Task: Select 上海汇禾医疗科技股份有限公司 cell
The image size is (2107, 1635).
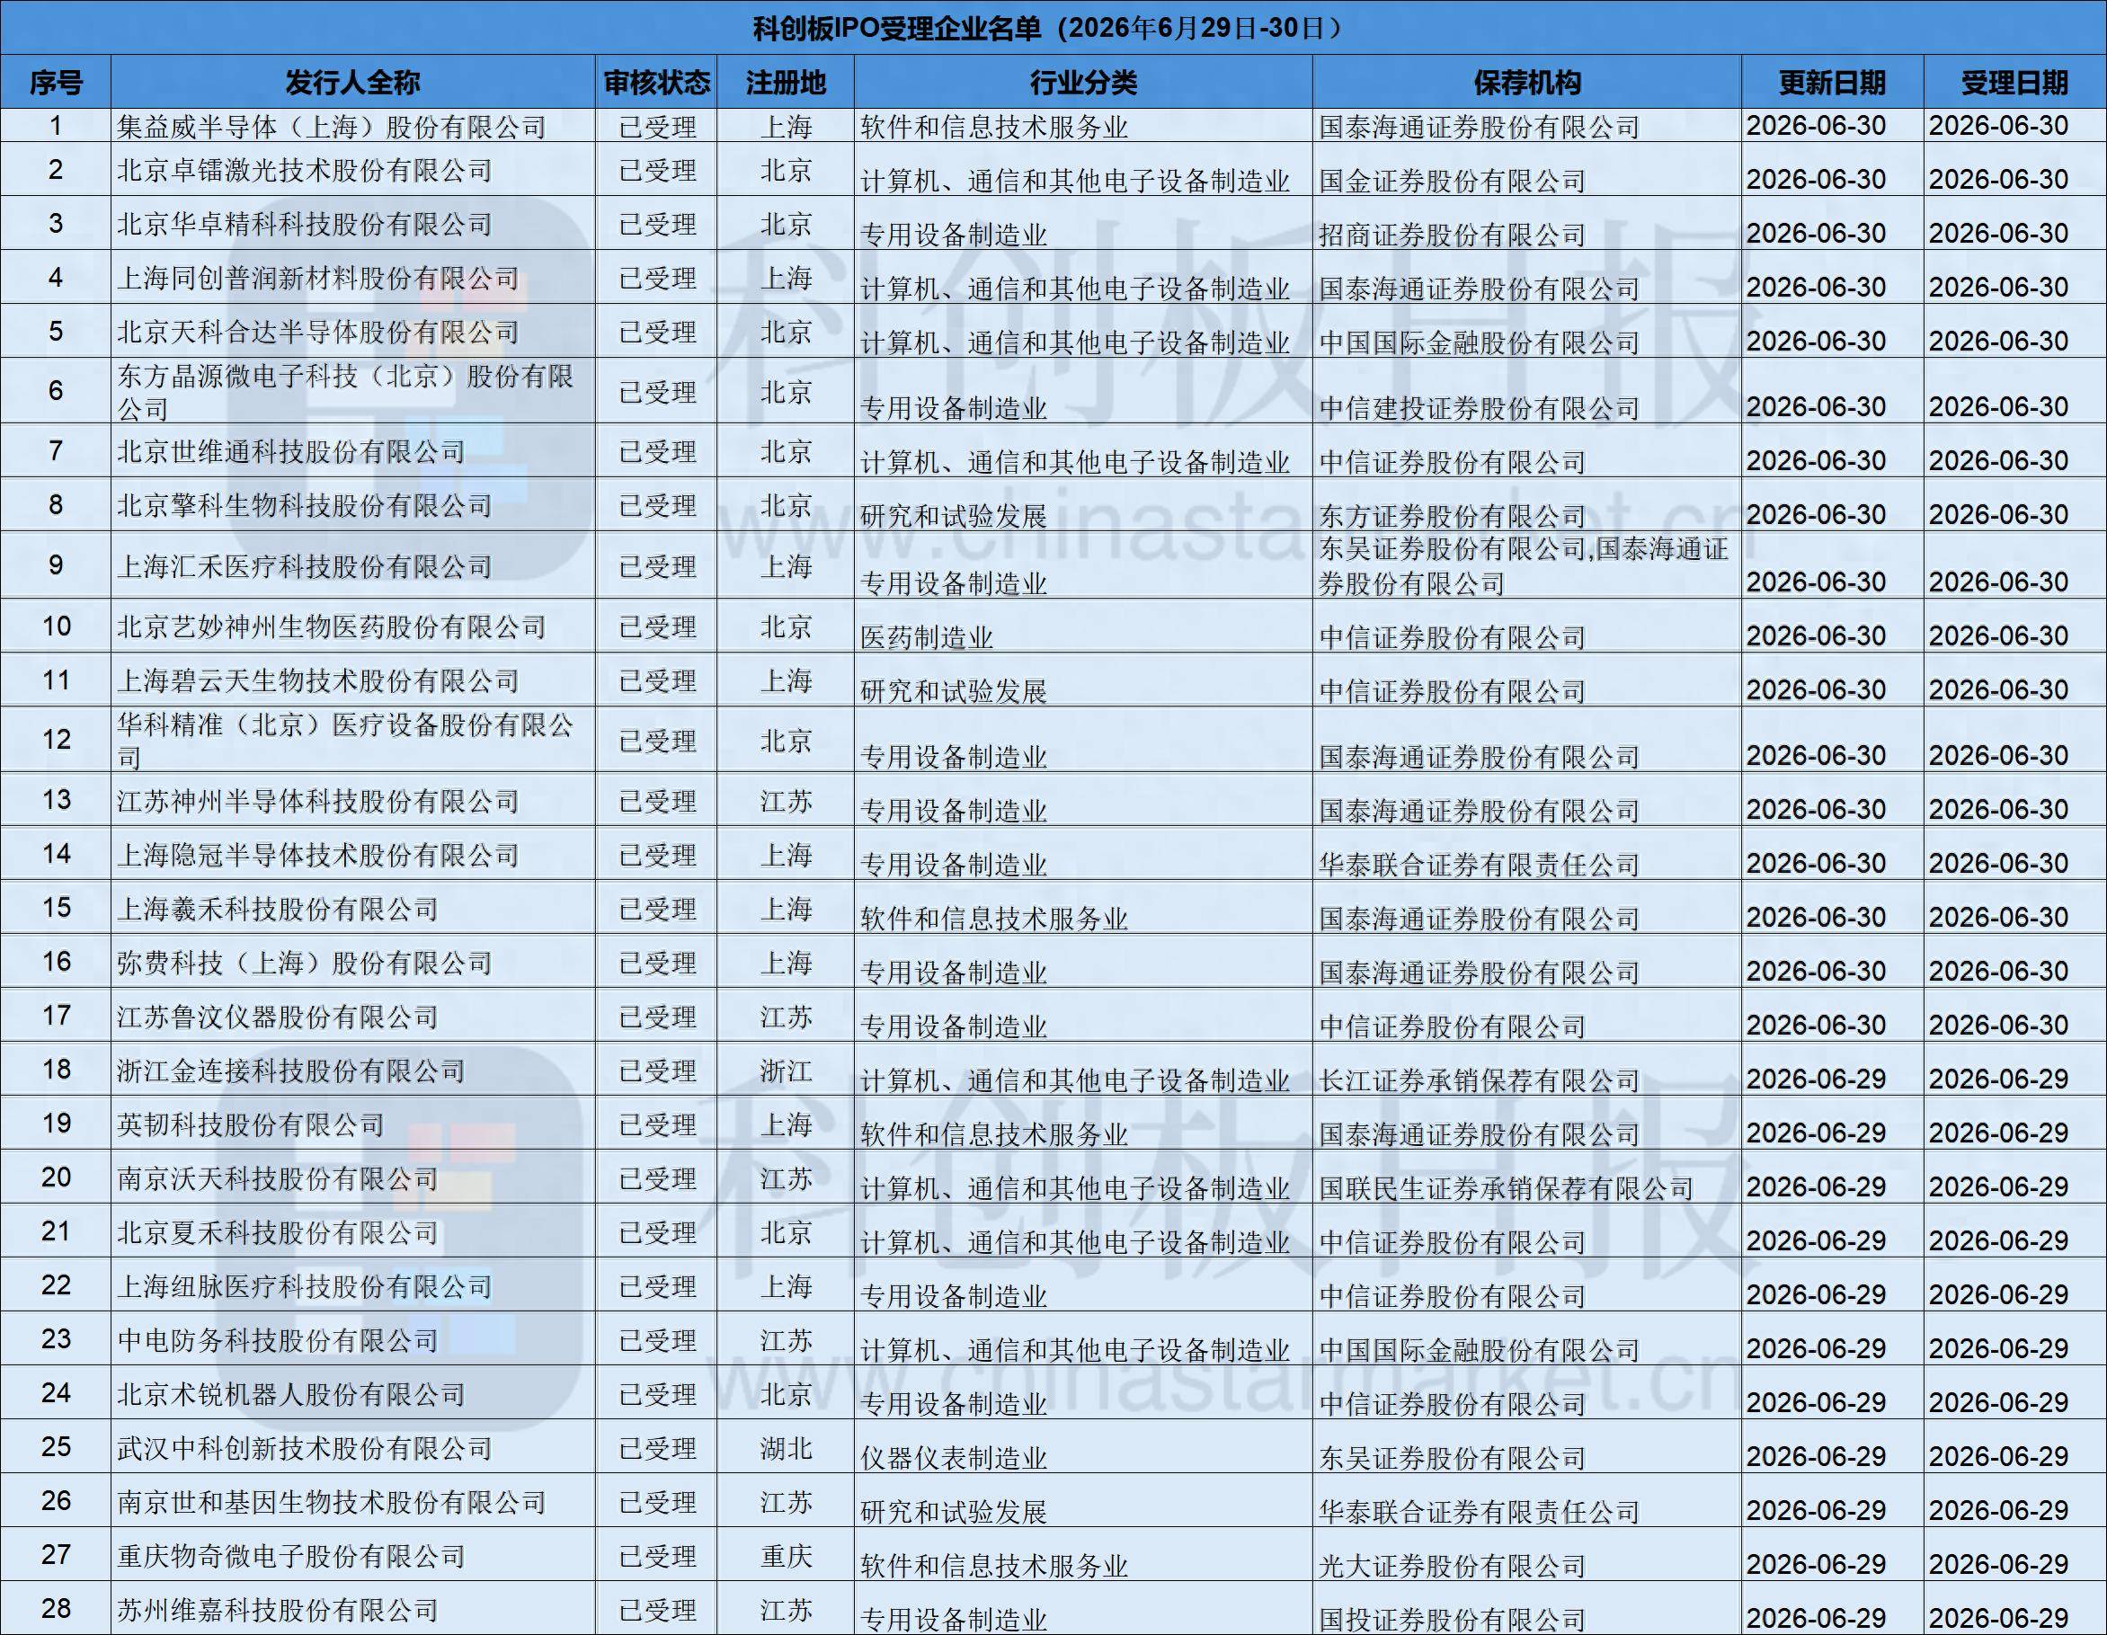Action: coord(352,565)
